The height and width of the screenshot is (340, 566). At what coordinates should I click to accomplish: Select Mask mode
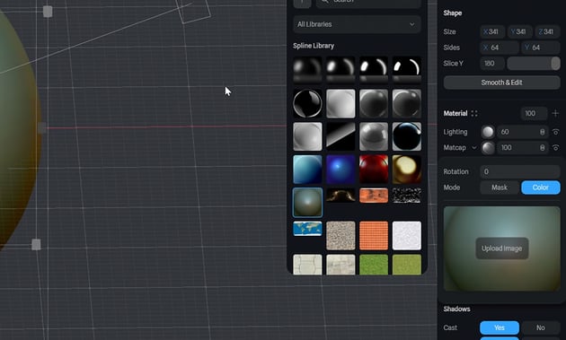click(500, 187)
